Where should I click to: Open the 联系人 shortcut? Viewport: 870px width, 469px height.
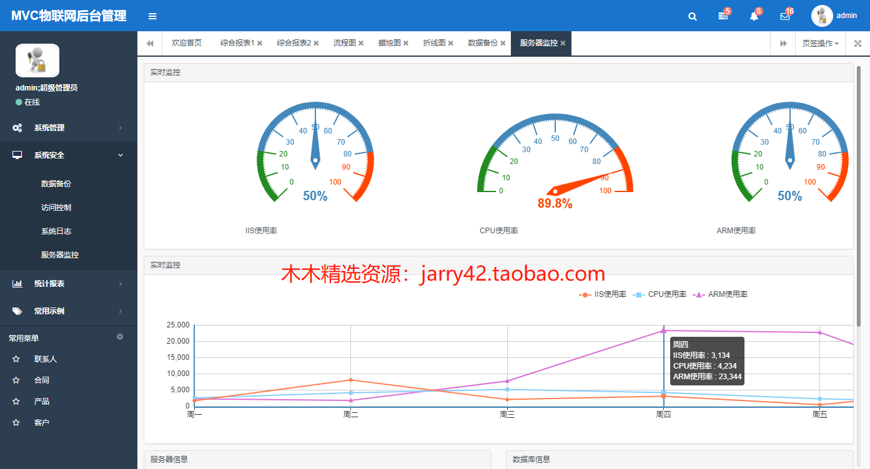pos(46,359)
